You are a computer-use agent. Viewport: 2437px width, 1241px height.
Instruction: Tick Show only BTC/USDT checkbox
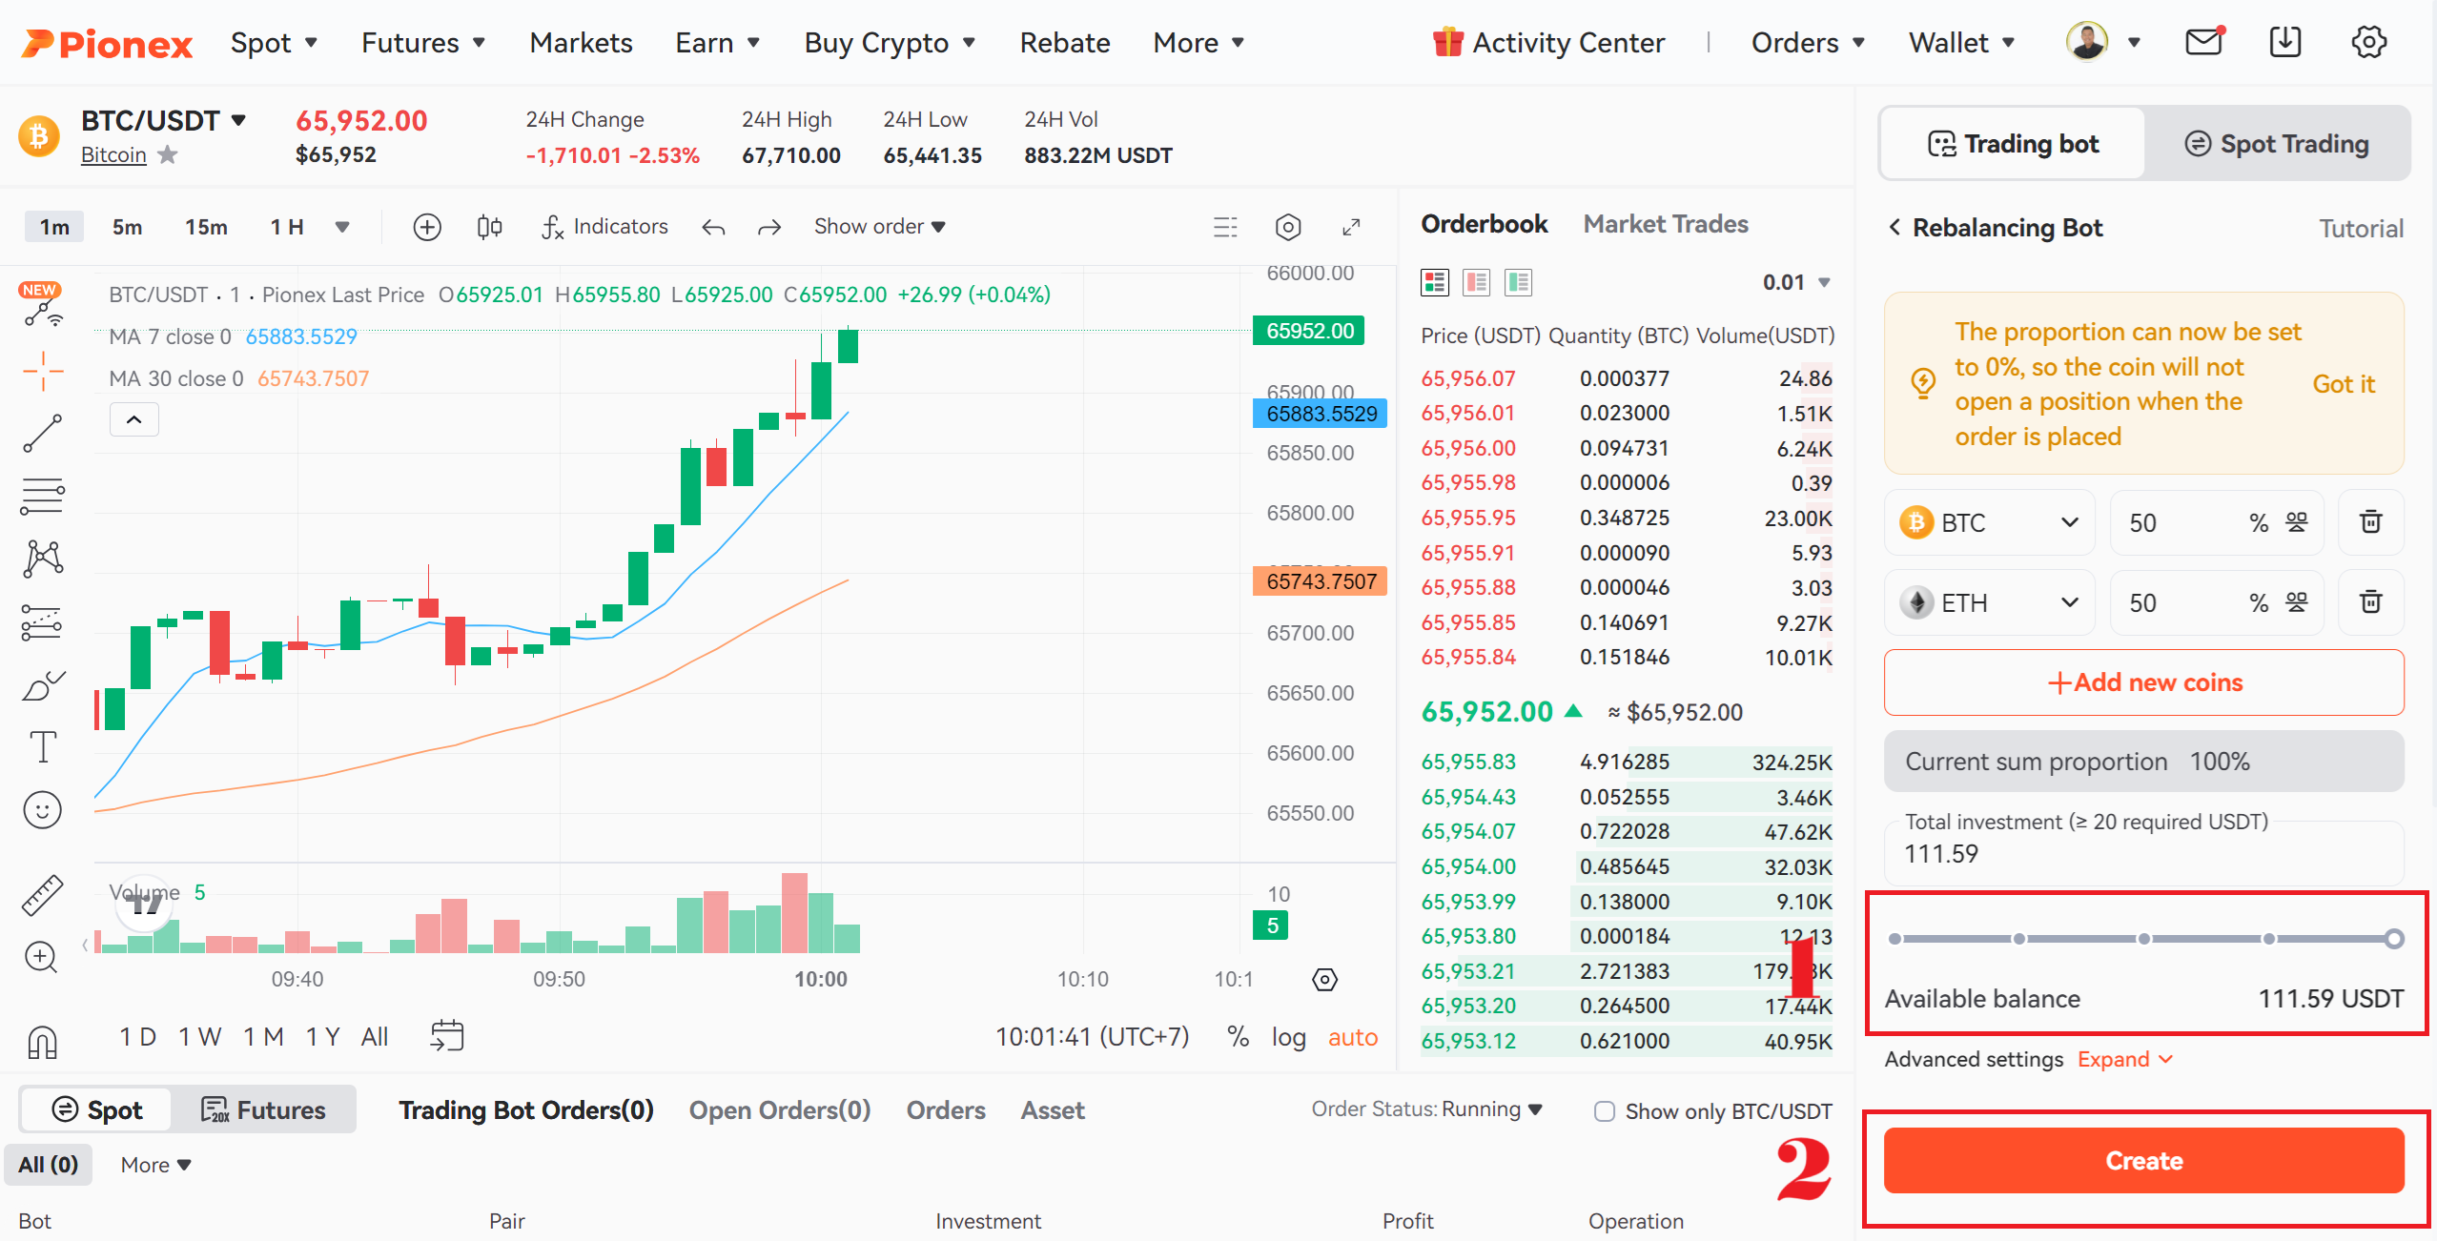(1605, 1111)
